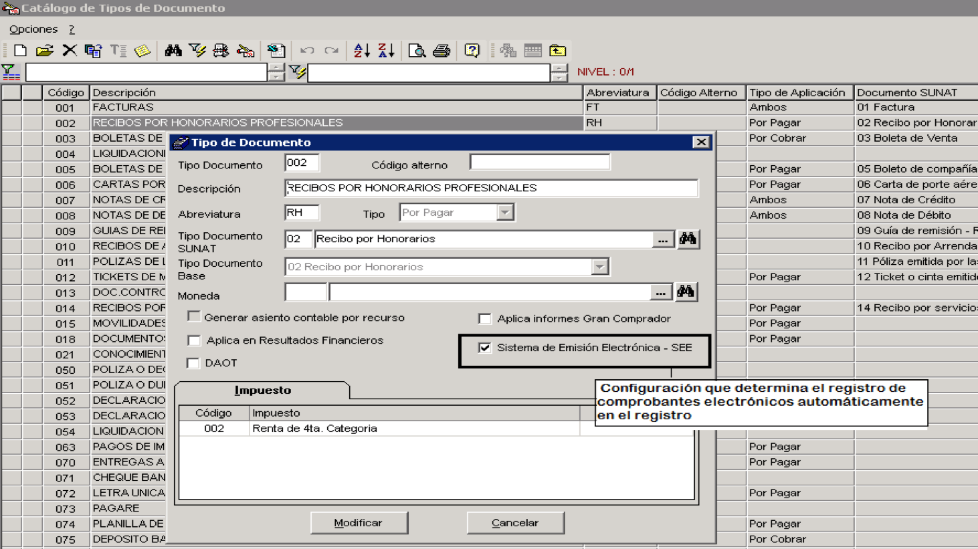Image resolution: width=978 pixels, height=549 pixels.
Task: Open the Opciones menu
Action: point(33,29)
